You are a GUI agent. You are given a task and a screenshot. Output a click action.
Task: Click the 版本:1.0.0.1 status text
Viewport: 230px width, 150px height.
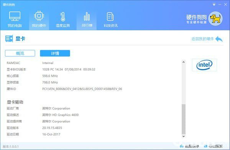[11, 147]
